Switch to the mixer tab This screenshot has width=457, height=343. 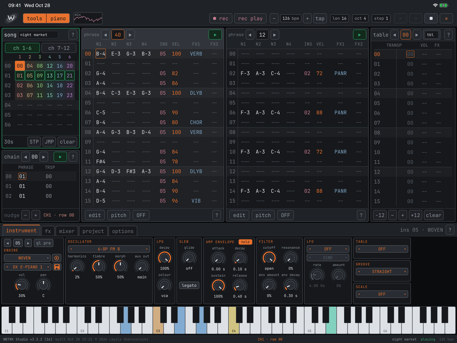click(x=67, y=231)
